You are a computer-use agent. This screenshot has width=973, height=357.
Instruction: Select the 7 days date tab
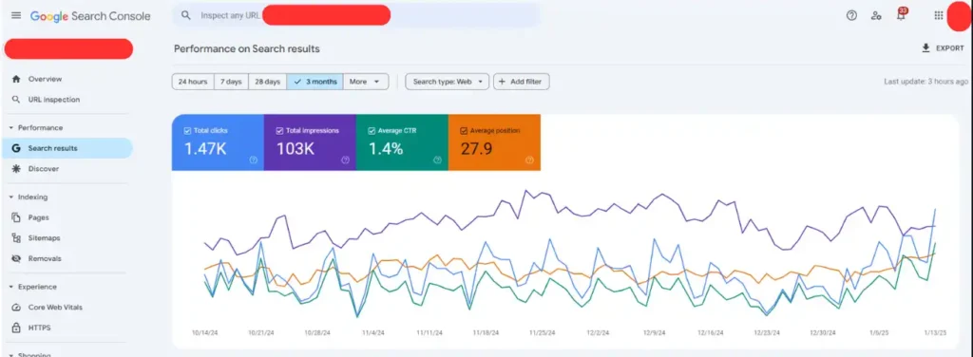click(x=232, y=82)
